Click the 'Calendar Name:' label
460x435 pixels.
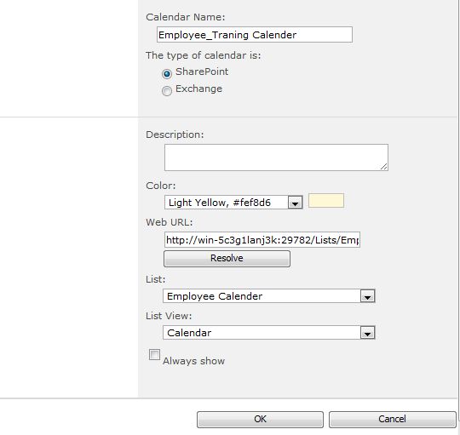tap(186, 17)
